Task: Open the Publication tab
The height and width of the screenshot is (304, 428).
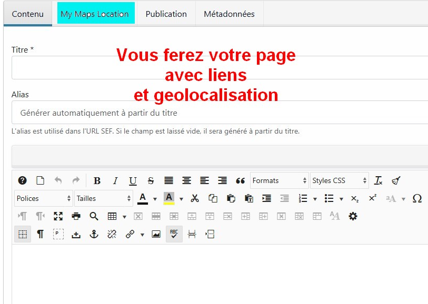Action: (166, 14)
